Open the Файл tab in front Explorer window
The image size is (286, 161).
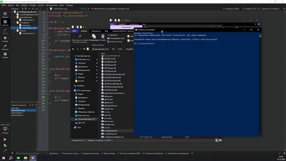75,31
